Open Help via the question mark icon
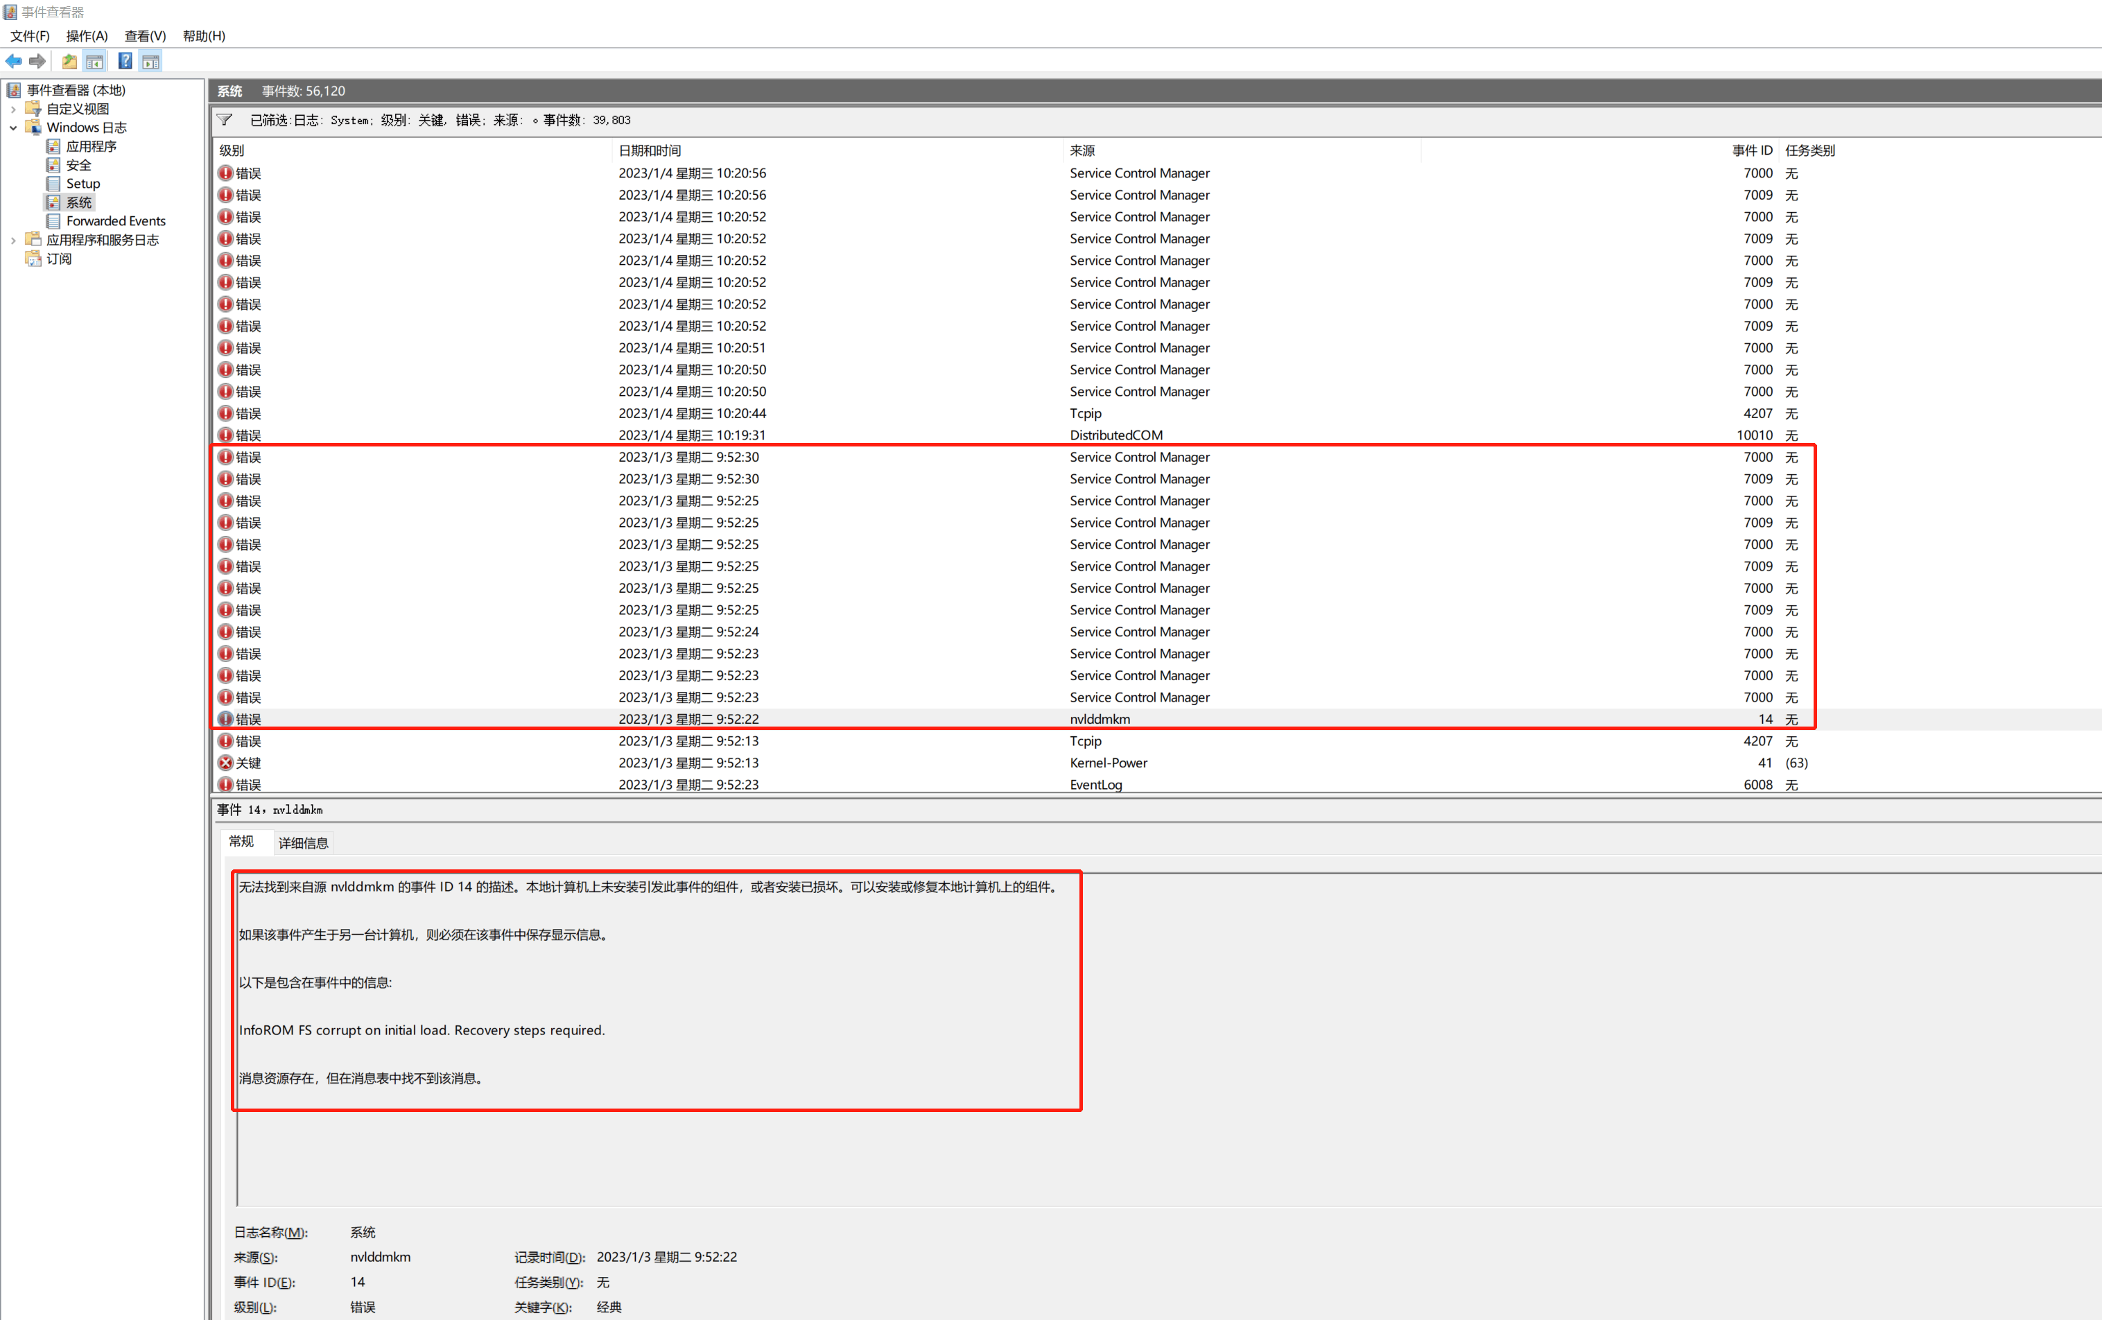 [125, 61]
